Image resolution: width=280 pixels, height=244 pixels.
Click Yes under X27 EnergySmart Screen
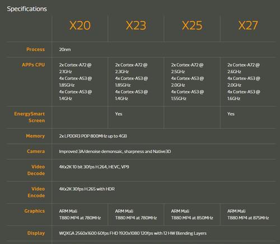point(231,114)
